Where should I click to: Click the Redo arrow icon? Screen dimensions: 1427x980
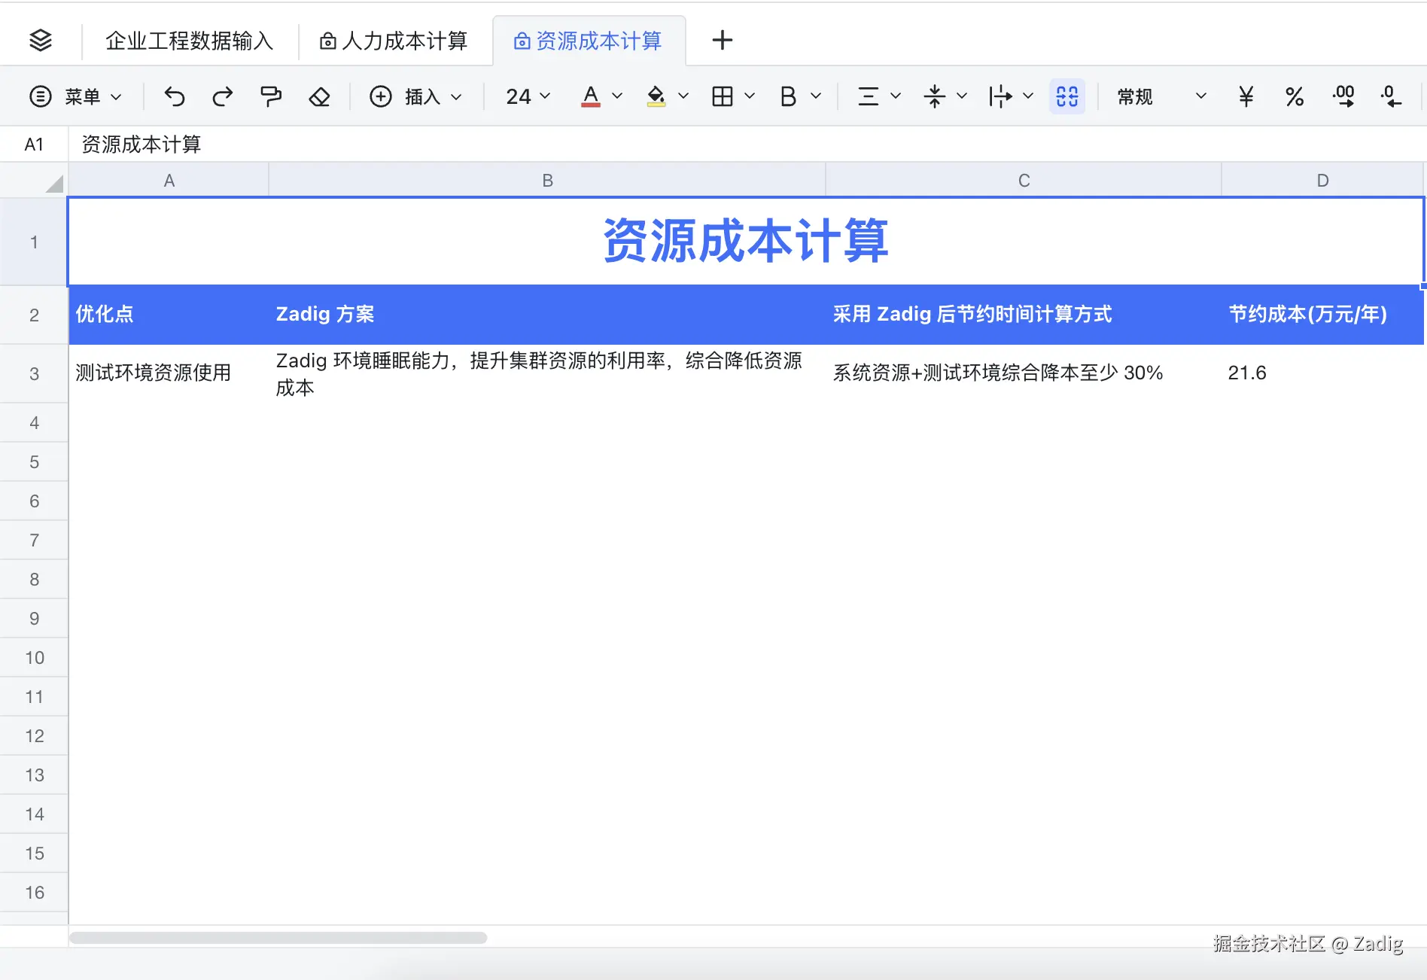[x=223, y=96]
